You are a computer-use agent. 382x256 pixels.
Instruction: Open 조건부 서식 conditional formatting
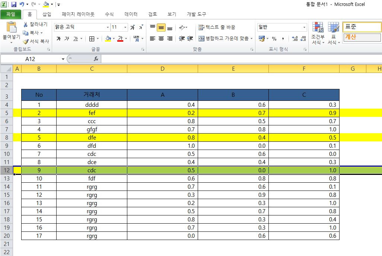point(318,33)
